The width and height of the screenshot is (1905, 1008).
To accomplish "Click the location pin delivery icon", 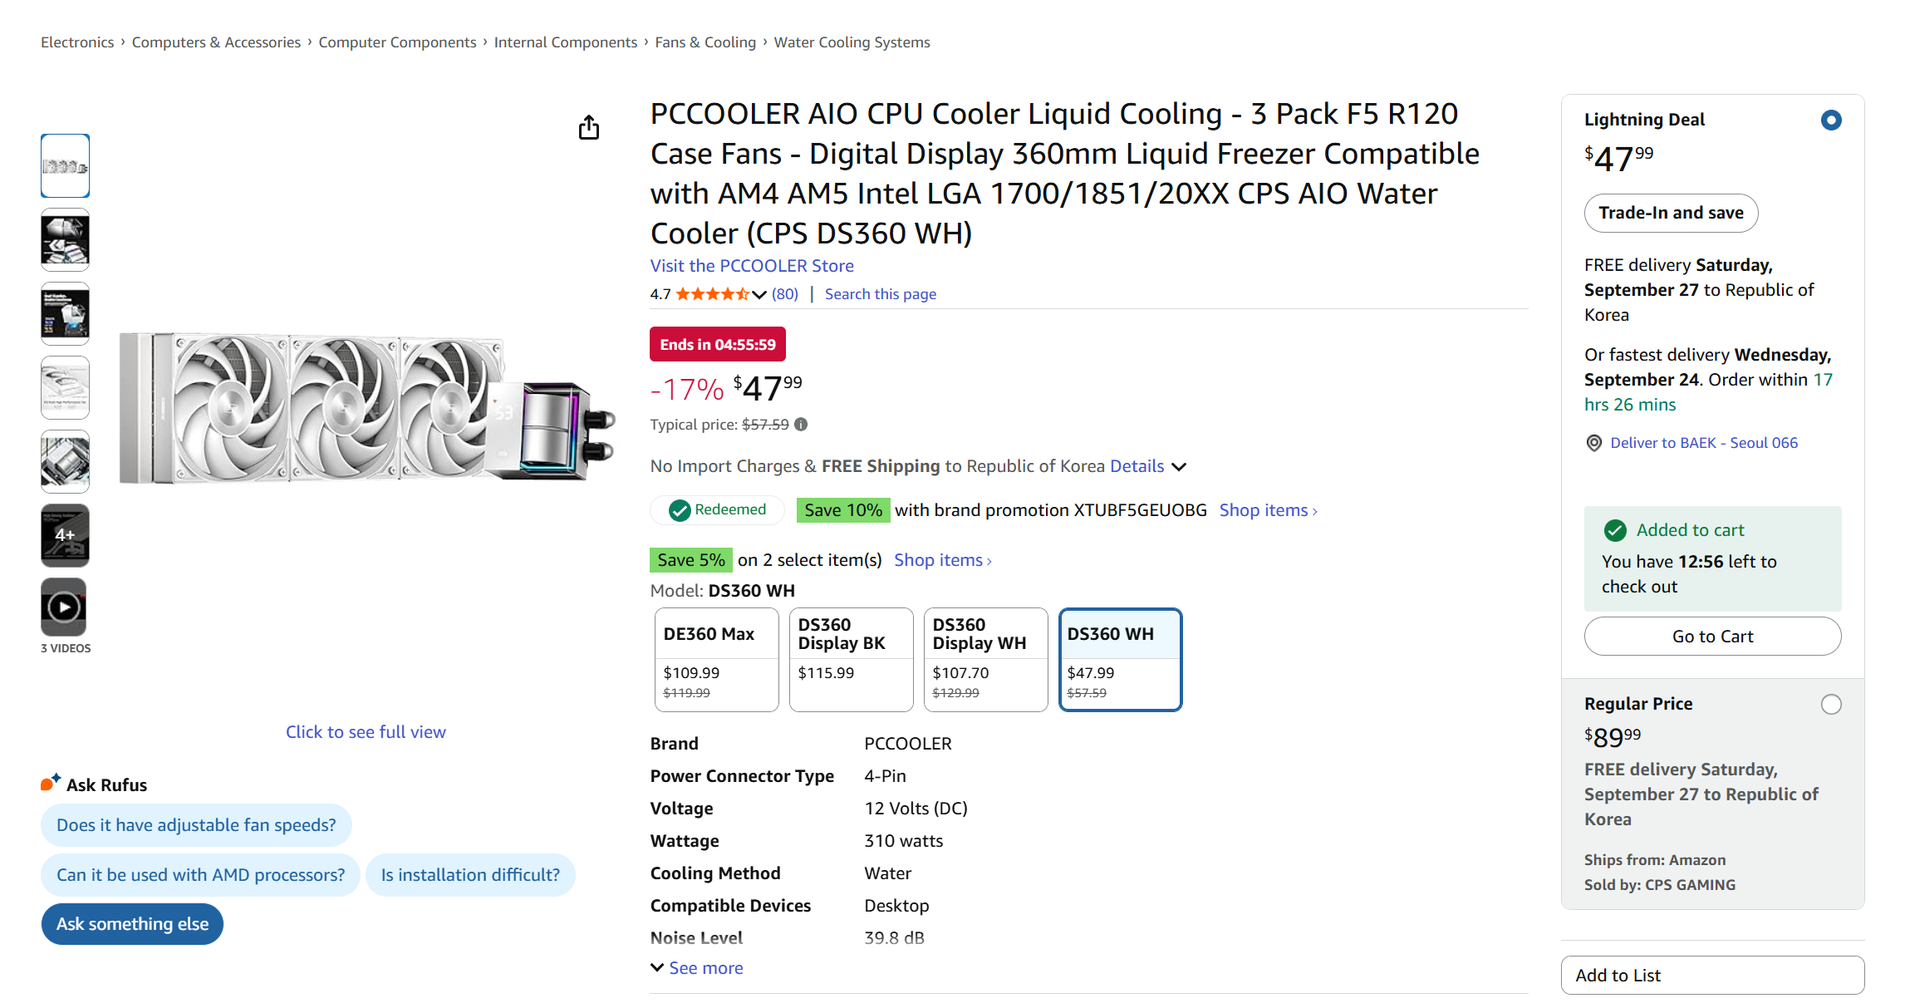I will [1593, 443].
